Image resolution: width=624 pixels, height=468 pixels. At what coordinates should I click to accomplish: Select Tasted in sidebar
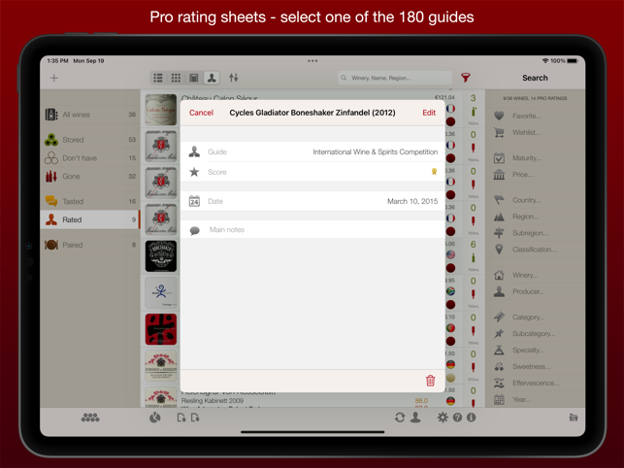(90, 202)
